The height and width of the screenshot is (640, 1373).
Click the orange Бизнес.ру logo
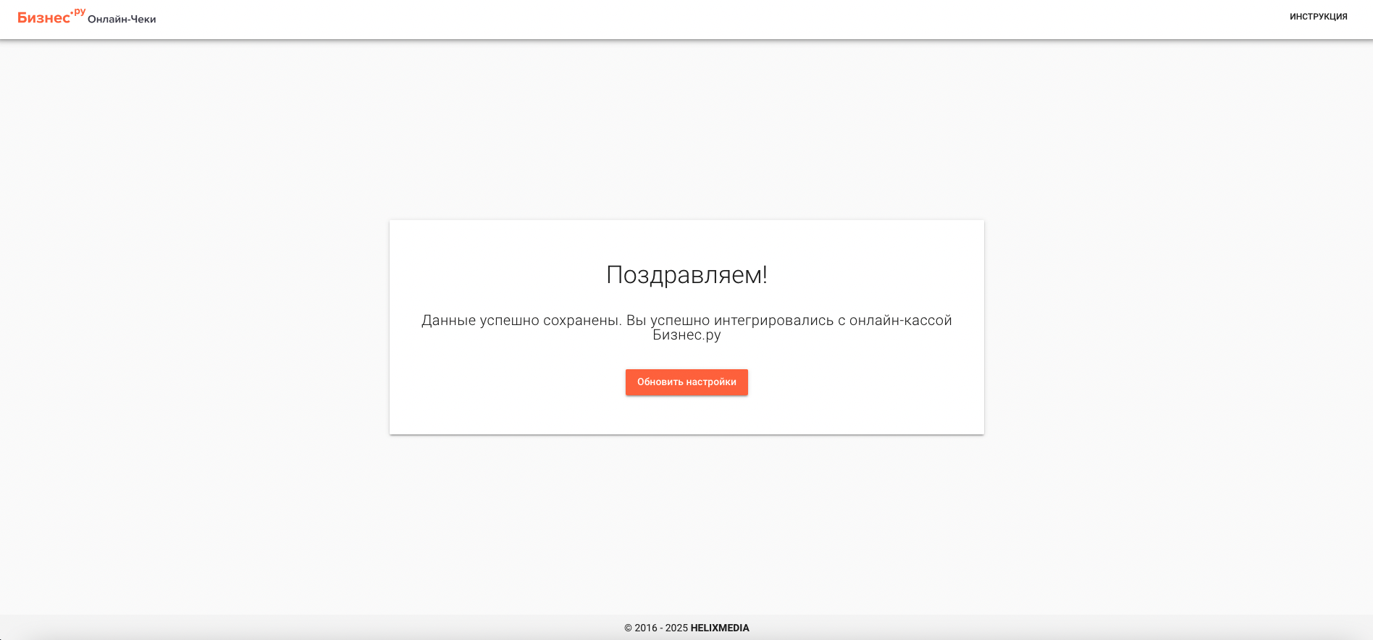pos(51,16)
